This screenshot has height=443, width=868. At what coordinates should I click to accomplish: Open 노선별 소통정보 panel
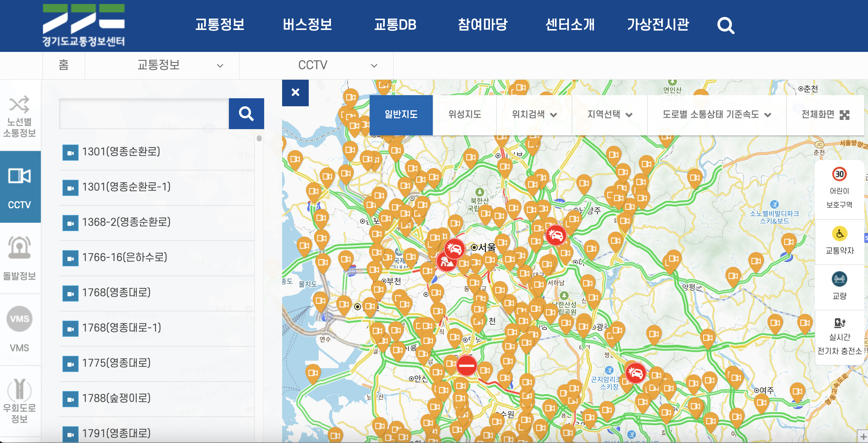point(20,114)
